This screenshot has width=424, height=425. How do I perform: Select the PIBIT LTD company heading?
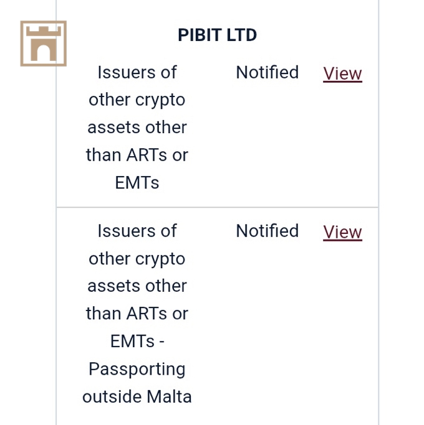coord(217,35)
